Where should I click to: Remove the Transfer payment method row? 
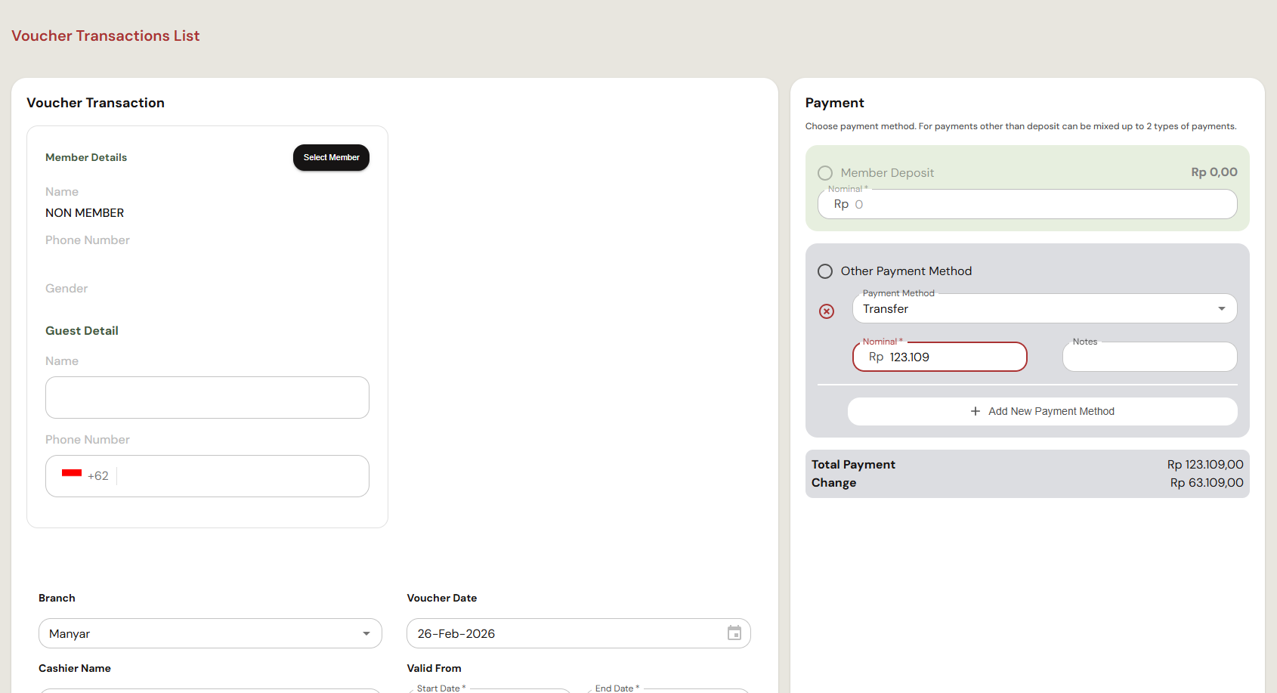pyautogui.click(x=827, y=311)
